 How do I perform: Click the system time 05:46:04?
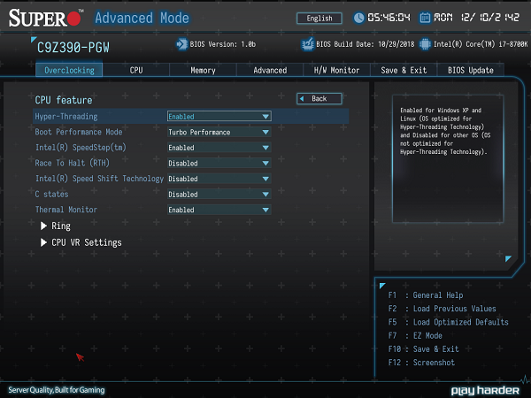point(389,18)
